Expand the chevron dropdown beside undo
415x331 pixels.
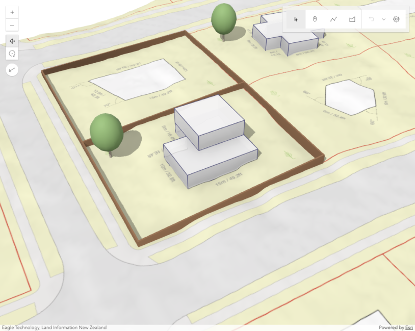[x=383, y=19]
